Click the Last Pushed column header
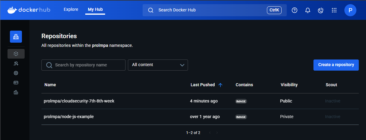Viewport: 366px width, 140px height. click(x=203, y=85)
